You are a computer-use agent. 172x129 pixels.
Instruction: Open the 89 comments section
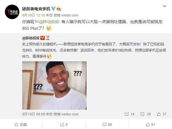107,125
